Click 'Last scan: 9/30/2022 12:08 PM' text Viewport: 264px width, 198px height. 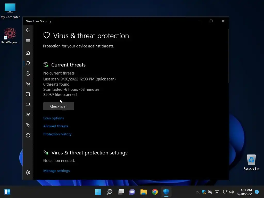pyautogui.click(x=69, y=79)
